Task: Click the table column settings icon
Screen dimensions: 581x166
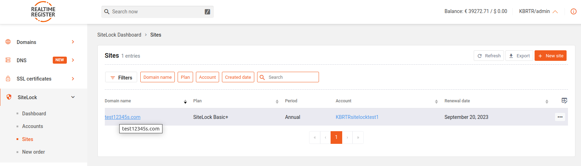Action: tap(564, 101)
